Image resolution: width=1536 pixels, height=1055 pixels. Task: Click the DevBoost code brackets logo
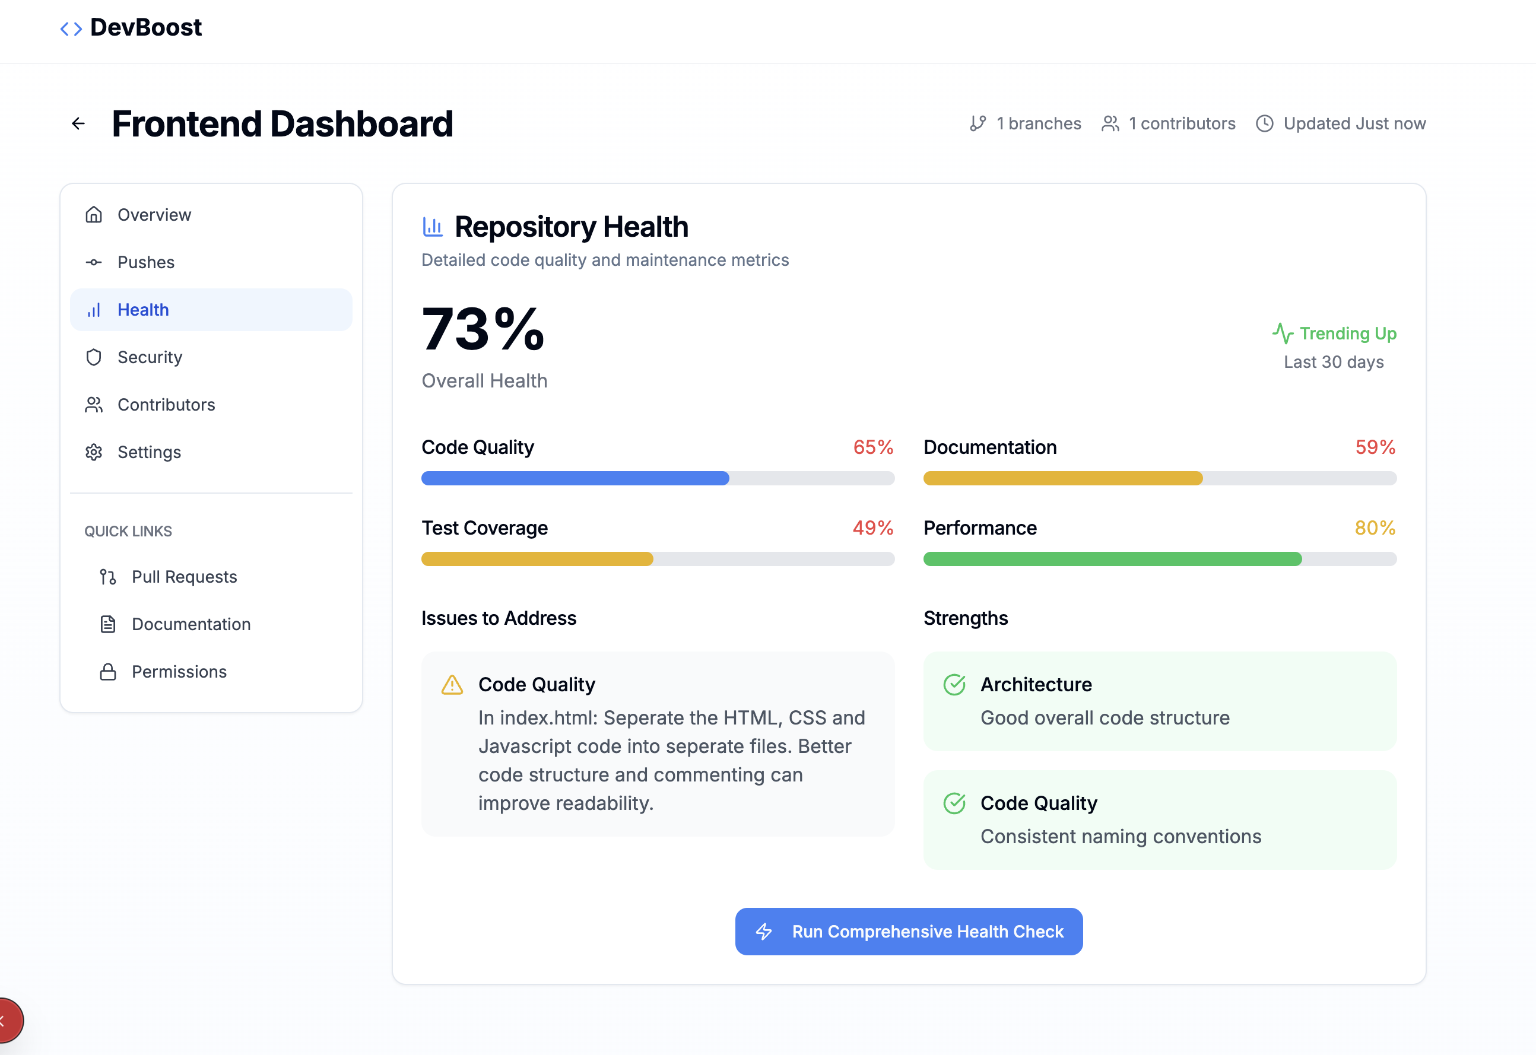(x=71, y=28)
